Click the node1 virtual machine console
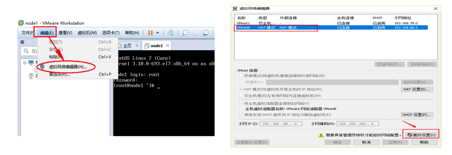 point(164,93)
